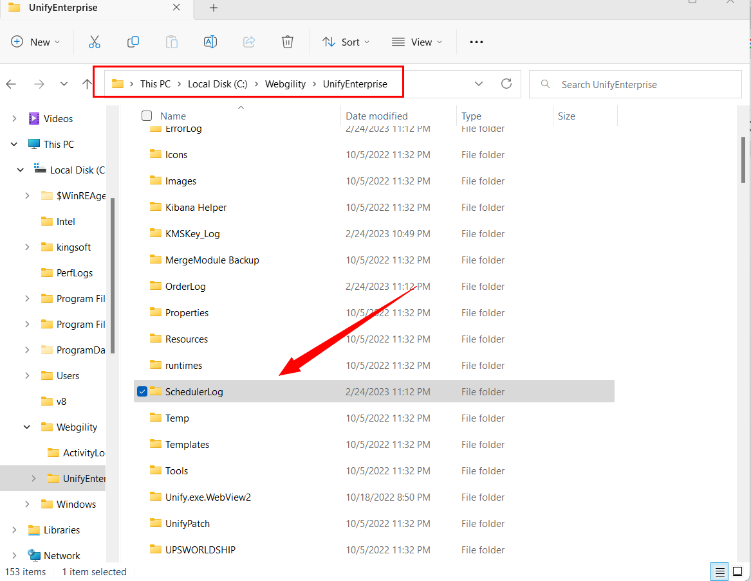The width and height of the screenshot is (751, 581).
Task: Click the Share icon
Action: [x=249, y=42]
